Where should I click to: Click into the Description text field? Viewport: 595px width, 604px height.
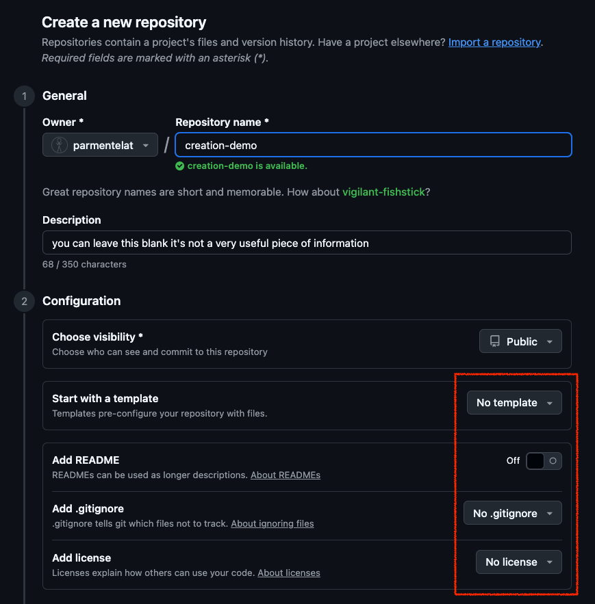click(307, 243)
